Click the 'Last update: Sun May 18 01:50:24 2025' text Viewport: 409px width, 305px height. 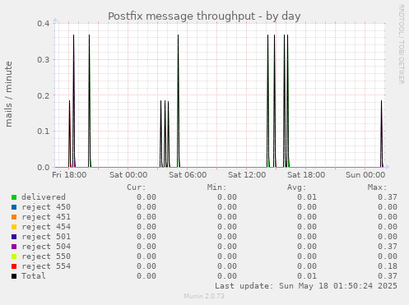306,286
